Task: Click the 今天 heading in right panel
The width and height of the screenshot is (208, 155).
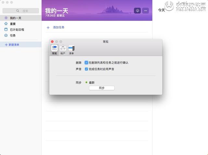Action: point(162,10)
